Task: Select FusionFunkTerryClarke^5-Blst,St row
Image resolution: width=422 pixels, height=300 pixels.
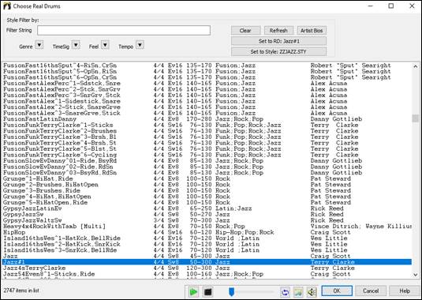Action: (x=207, y=148)
